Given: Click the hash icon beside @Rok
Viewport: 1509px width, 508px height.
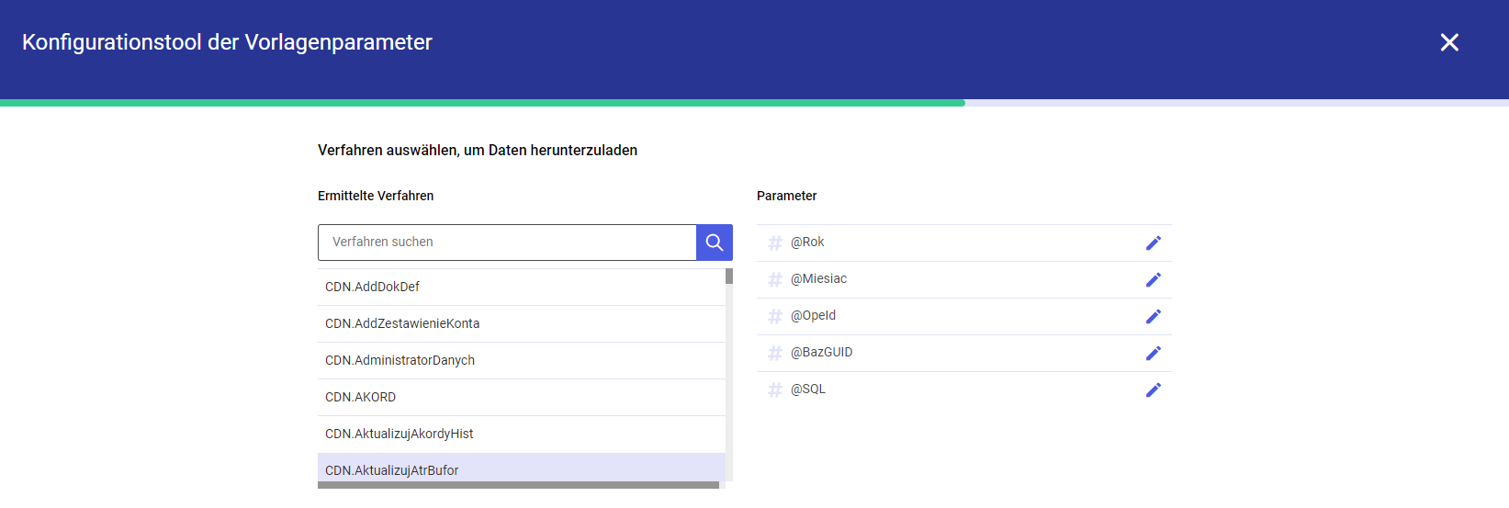Looking at the screenshot, I should [775, 243].
